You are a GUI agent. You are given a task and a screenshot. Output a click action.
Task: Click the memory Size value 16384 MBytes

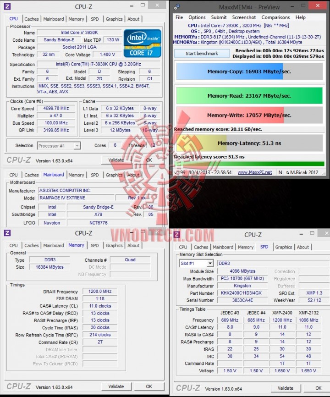(49, 267)
